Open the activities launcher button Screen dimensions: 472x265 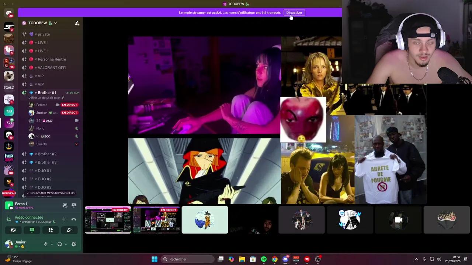[x=51, y=230]
